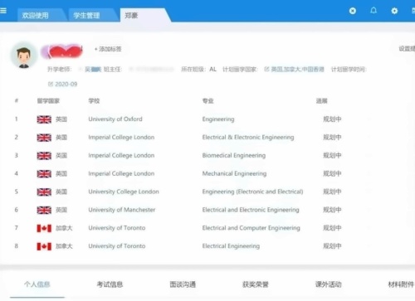
Task: Click the UK flag in University of Manchester row
Action: tap(44, 210)
